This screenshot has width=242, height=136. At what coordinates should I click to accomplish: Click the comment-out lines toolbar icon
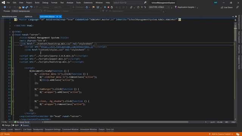pos(131,7)
